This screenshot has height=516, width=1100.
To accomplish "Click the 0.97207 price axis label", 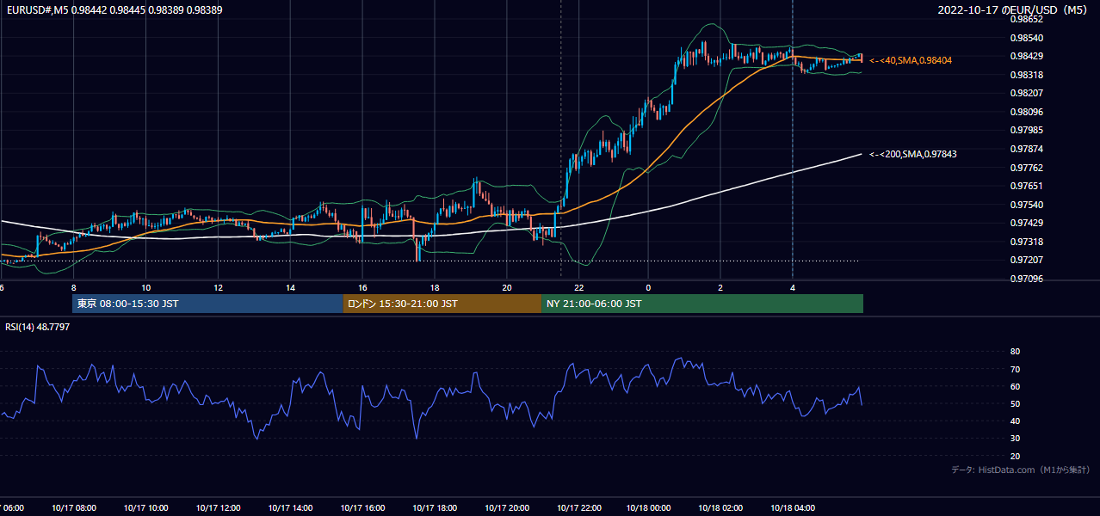I will pos(1026,260).
